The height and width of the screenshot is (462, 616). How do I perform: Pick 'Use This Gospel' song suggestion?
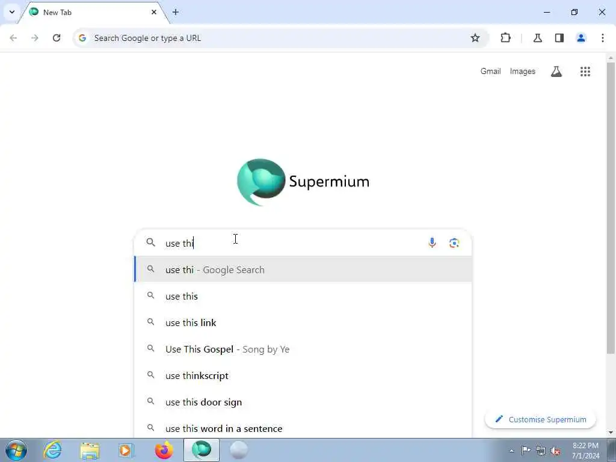[x=303, y=350]
